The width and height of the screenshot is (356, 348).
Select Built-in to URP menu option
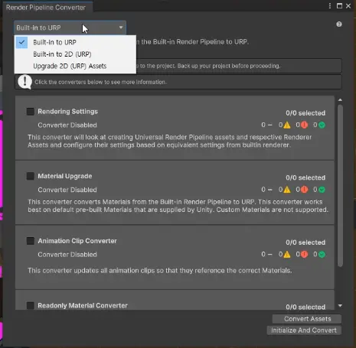point(75,42)
